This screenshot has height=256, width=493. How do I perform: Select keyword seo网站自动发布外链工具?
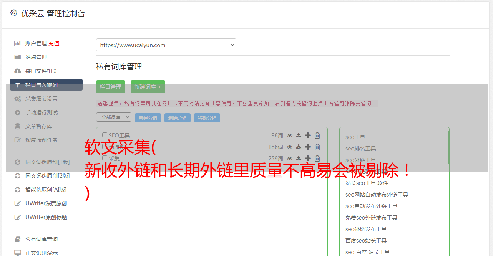(377, 195)
